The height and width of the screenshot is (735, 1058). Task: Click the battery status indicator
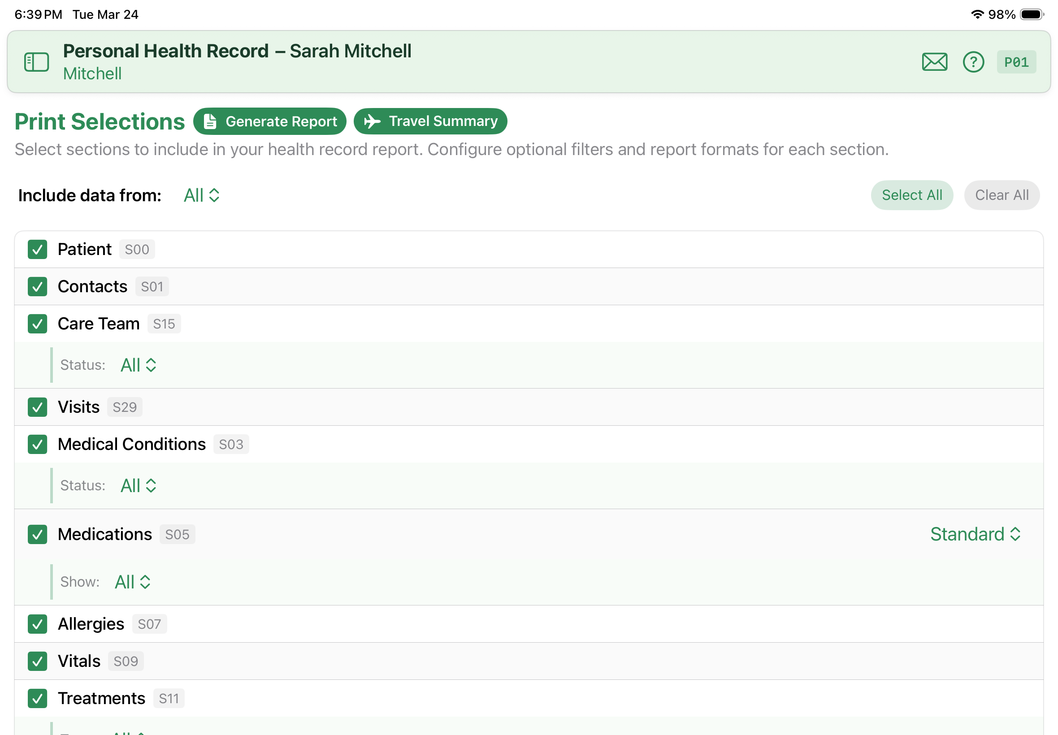1031,14
